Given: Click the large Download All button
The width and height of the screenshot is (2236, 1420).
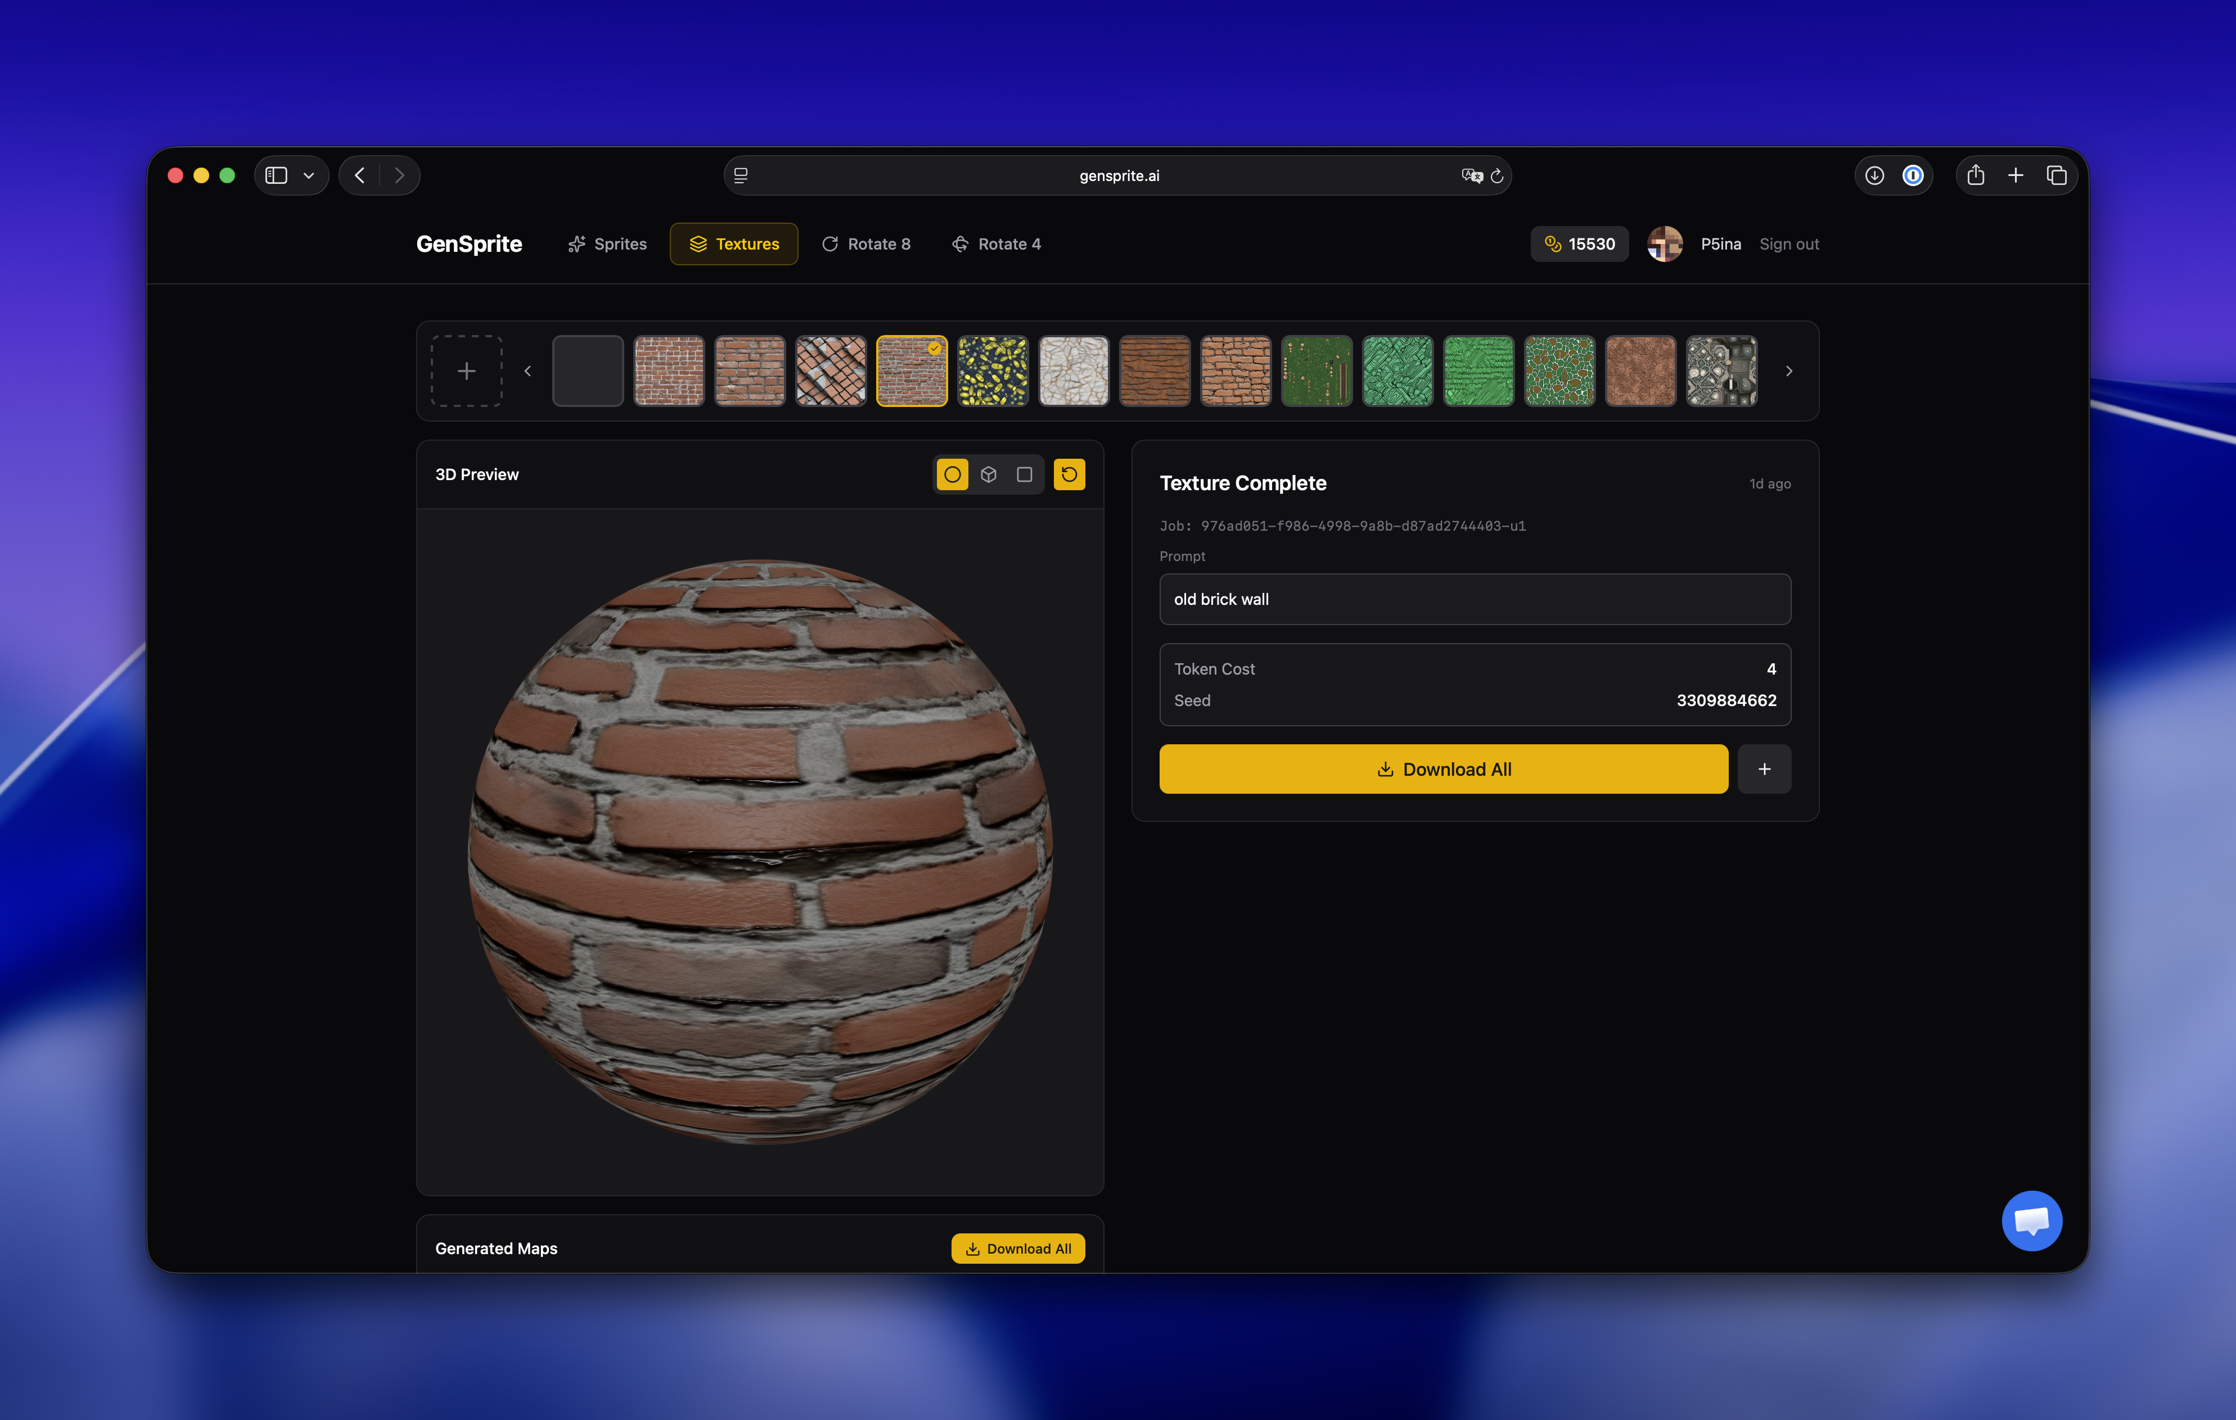Looking at the screenshot, I should (x=1443, y=768).
